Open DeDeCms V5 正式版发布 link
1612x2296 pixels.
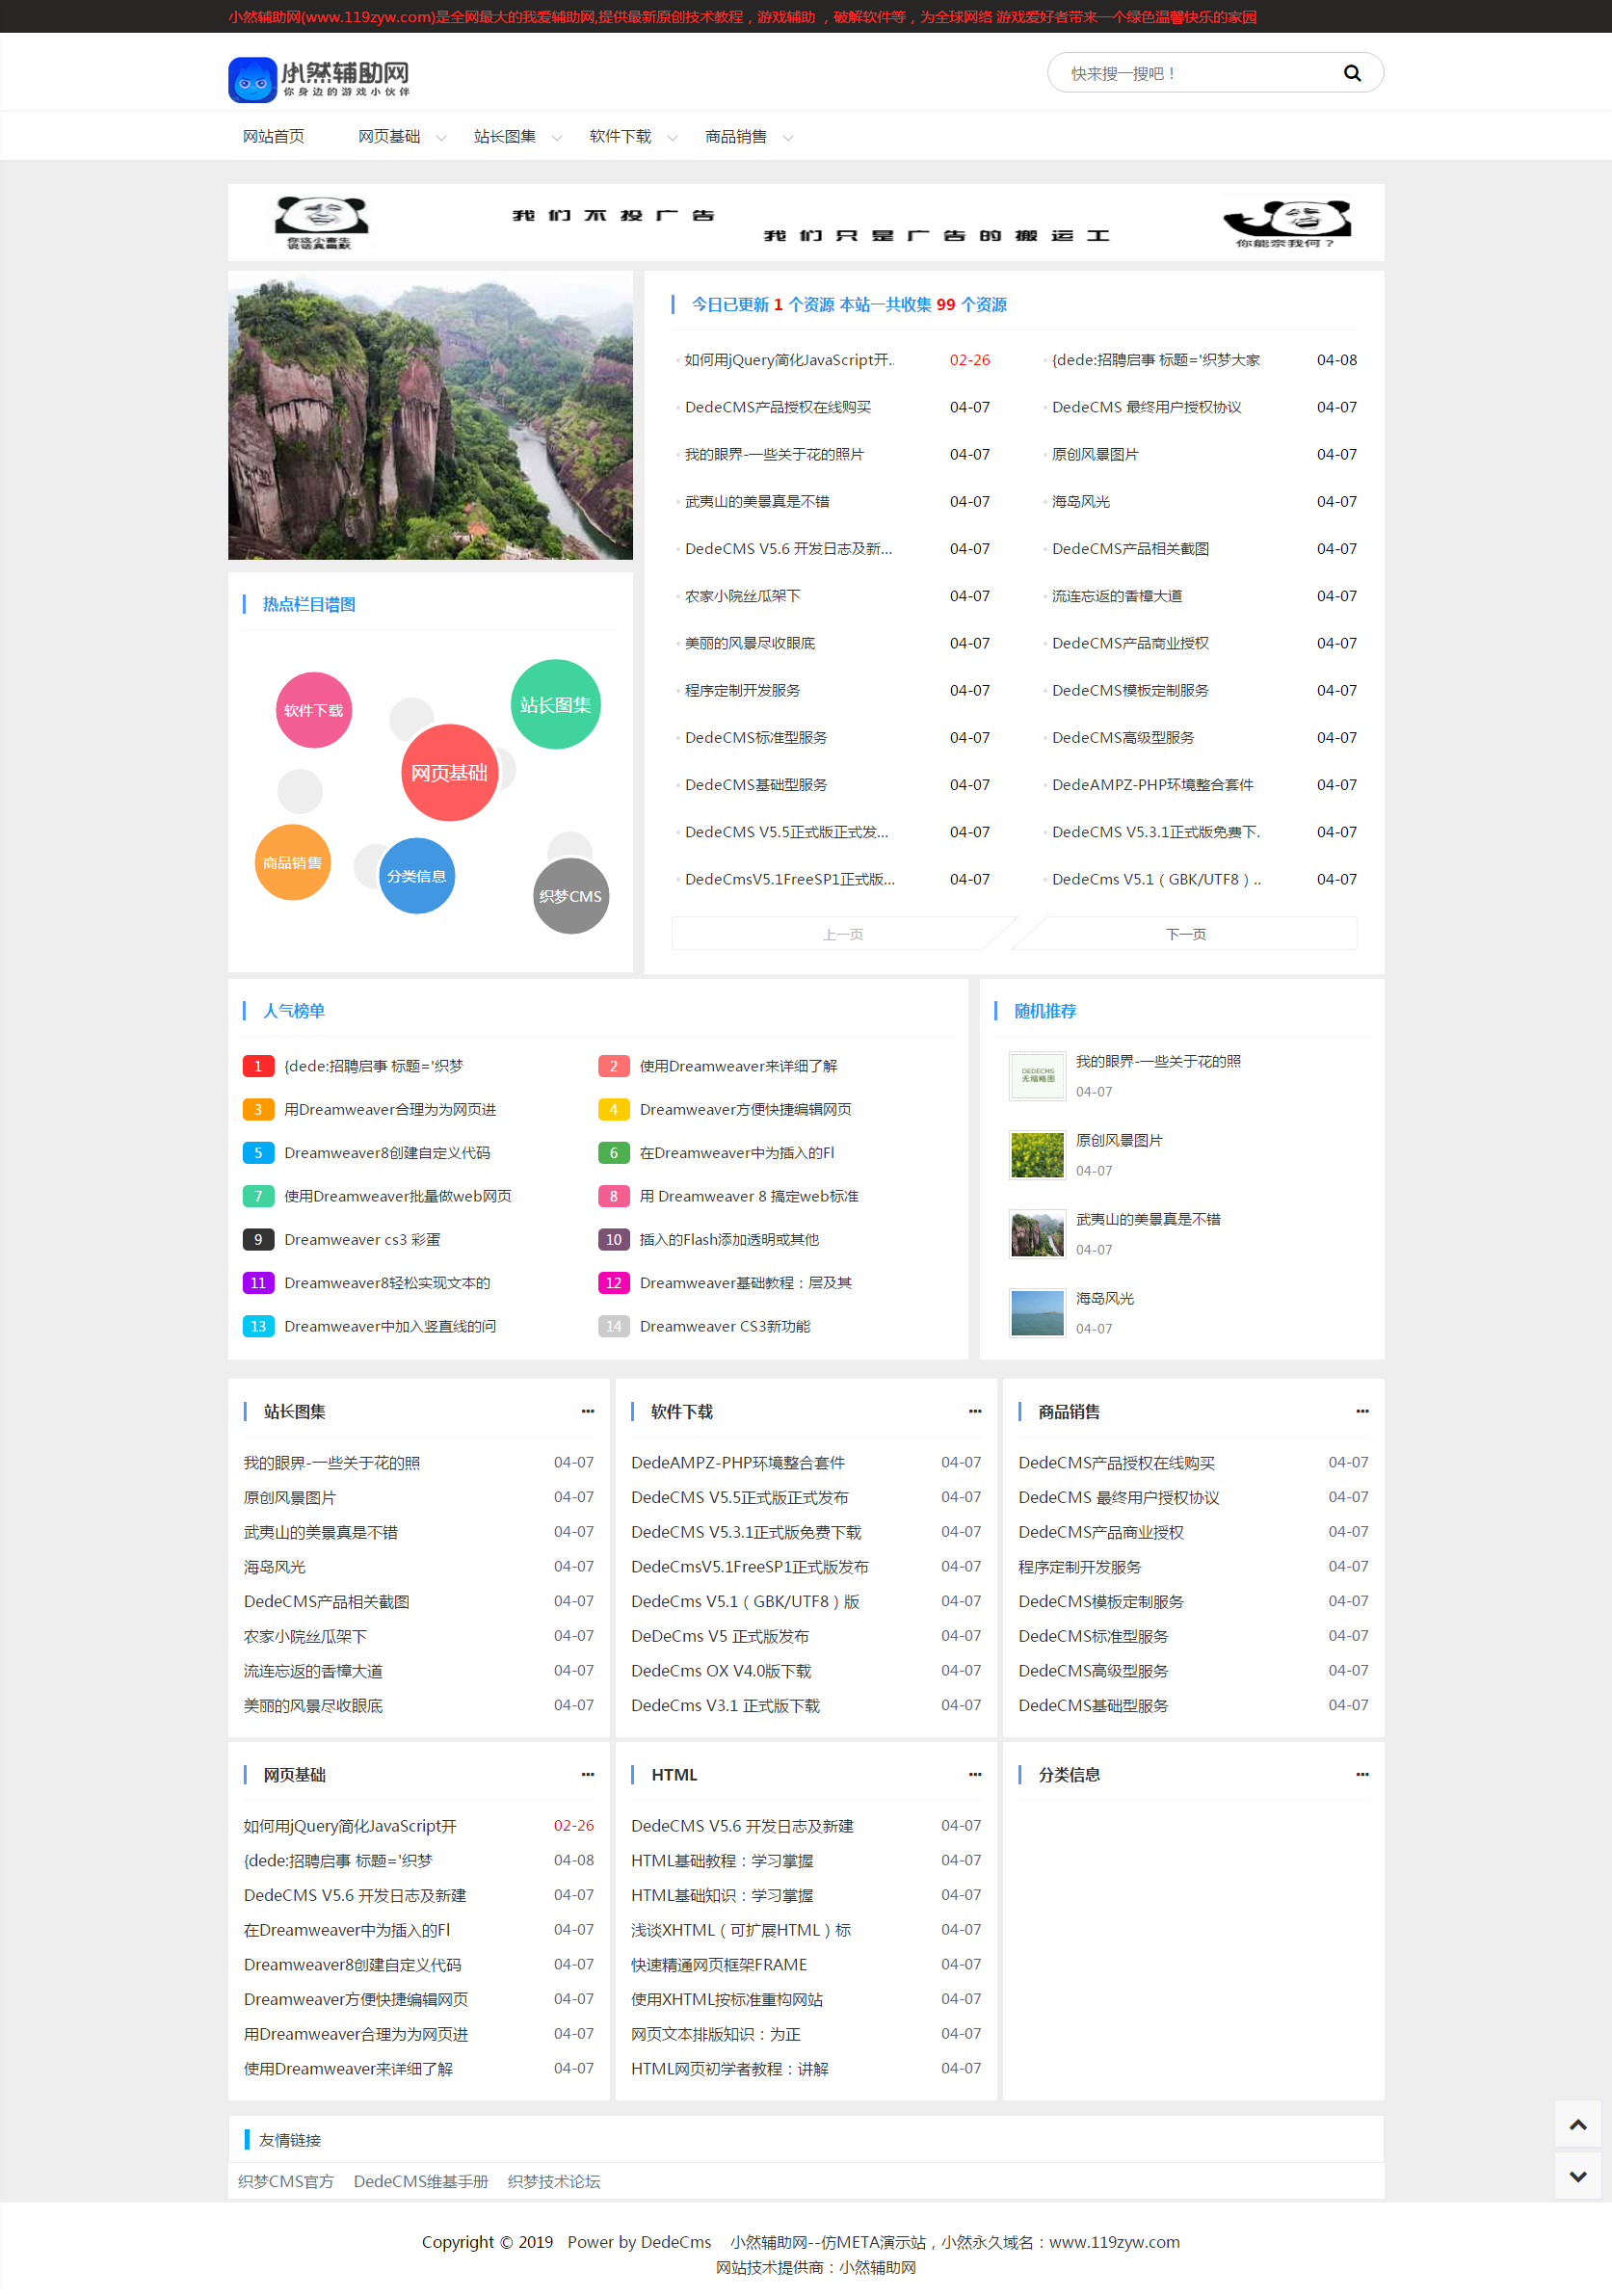(x=720, y=1635)
